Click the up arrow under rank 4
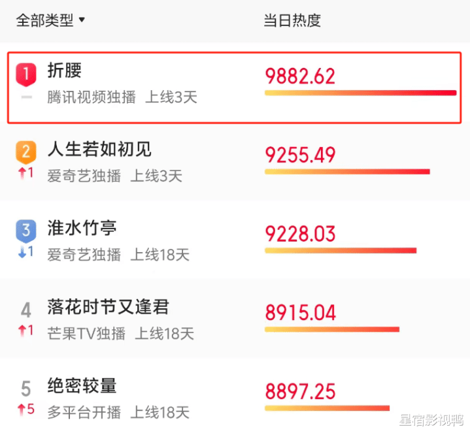This screenshot has width=470, height=435. coord(22,330)
